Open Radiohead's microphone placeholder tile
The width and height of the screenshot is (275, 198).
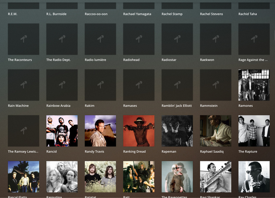[139, 39]
